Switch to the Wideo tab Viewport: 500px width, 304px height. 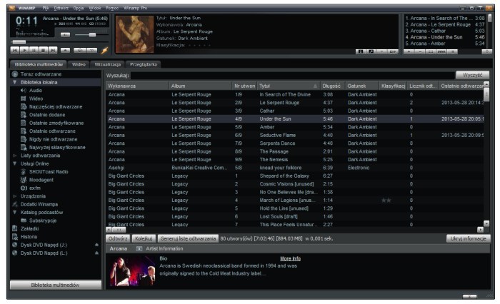(79, 64)
